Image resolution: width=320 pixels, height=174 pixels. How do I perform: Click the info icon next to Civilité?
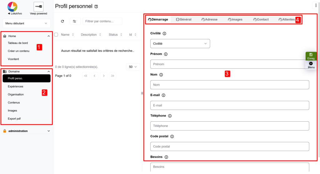[164, 33]
